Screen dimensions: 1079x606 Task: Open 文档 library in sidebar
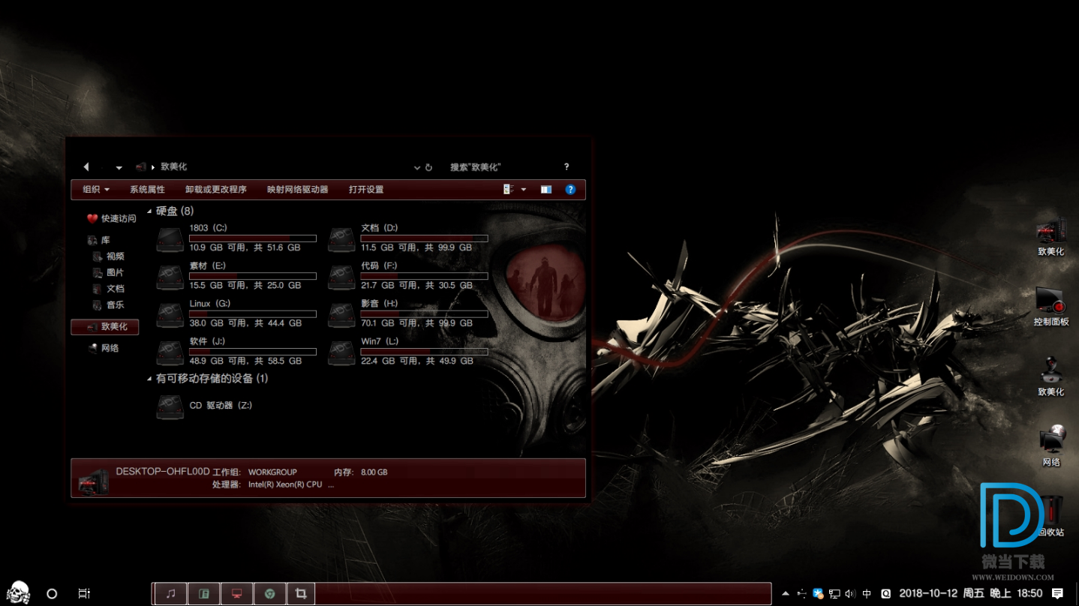point(109,288)
